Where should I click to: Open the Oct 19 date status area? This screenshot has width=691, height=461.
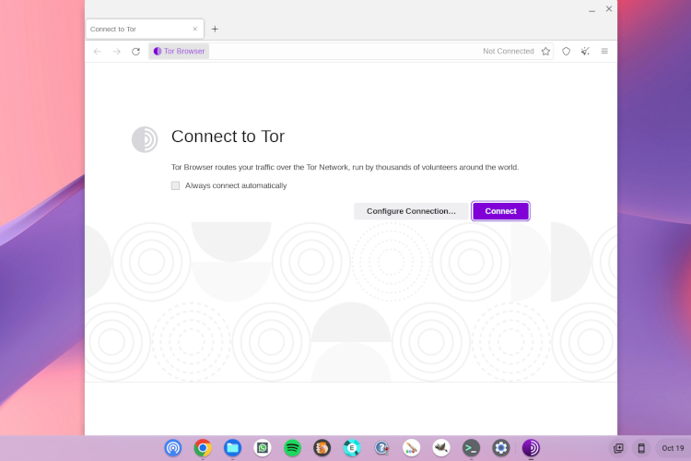[673, 448]
